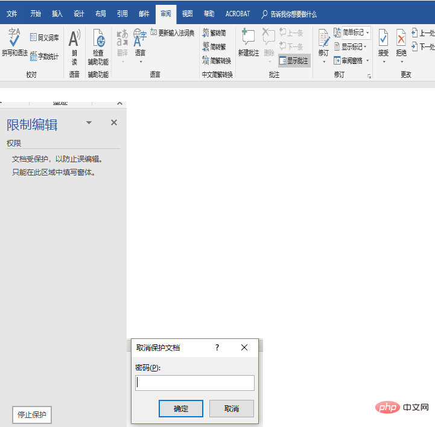Click the Accept (接受) change icon
This screenshot has height=427, width=435.
383,43
